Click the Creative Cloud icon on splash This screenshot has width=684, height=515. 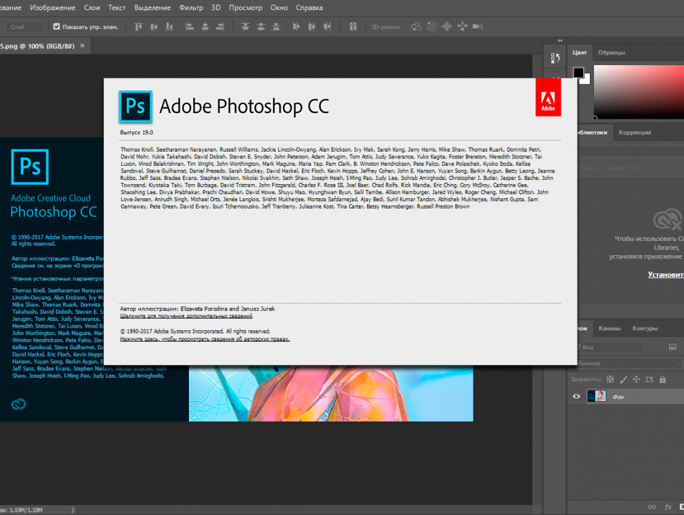click(x=19, y=404)
